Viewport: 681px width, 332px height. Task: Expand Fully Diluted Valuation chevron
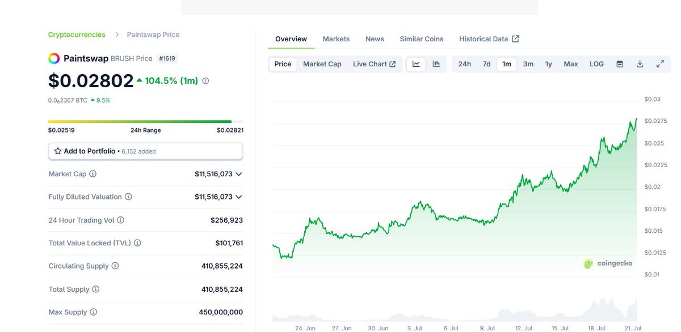point(239,197)
